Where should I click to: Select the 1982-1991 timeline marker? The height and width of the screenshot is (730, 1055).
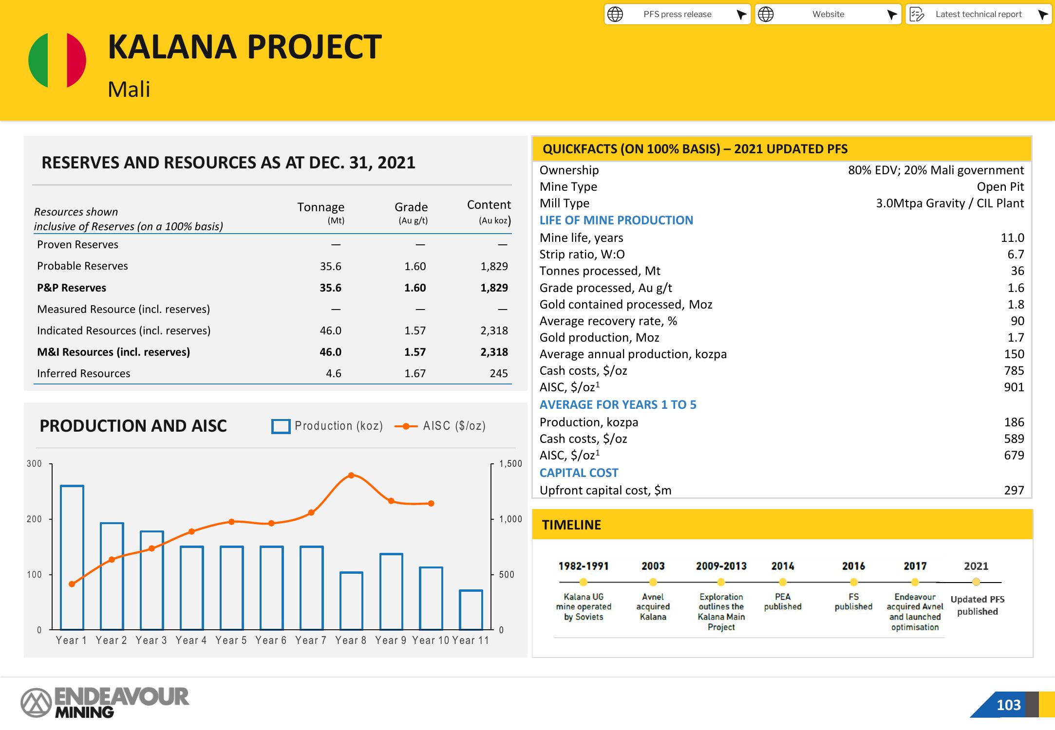point(583,582)
